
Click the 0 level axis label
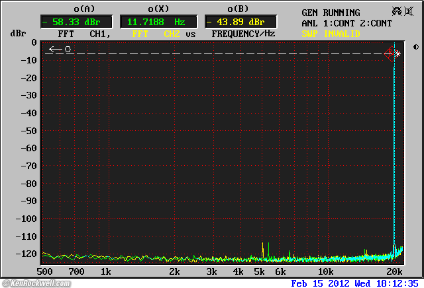pyautogui.click(x=34, y=42)
